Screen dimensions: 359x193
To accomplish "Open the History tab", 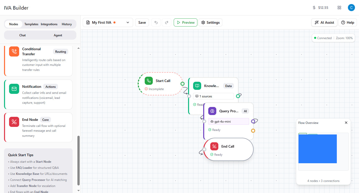I will (x=67, y=24).
